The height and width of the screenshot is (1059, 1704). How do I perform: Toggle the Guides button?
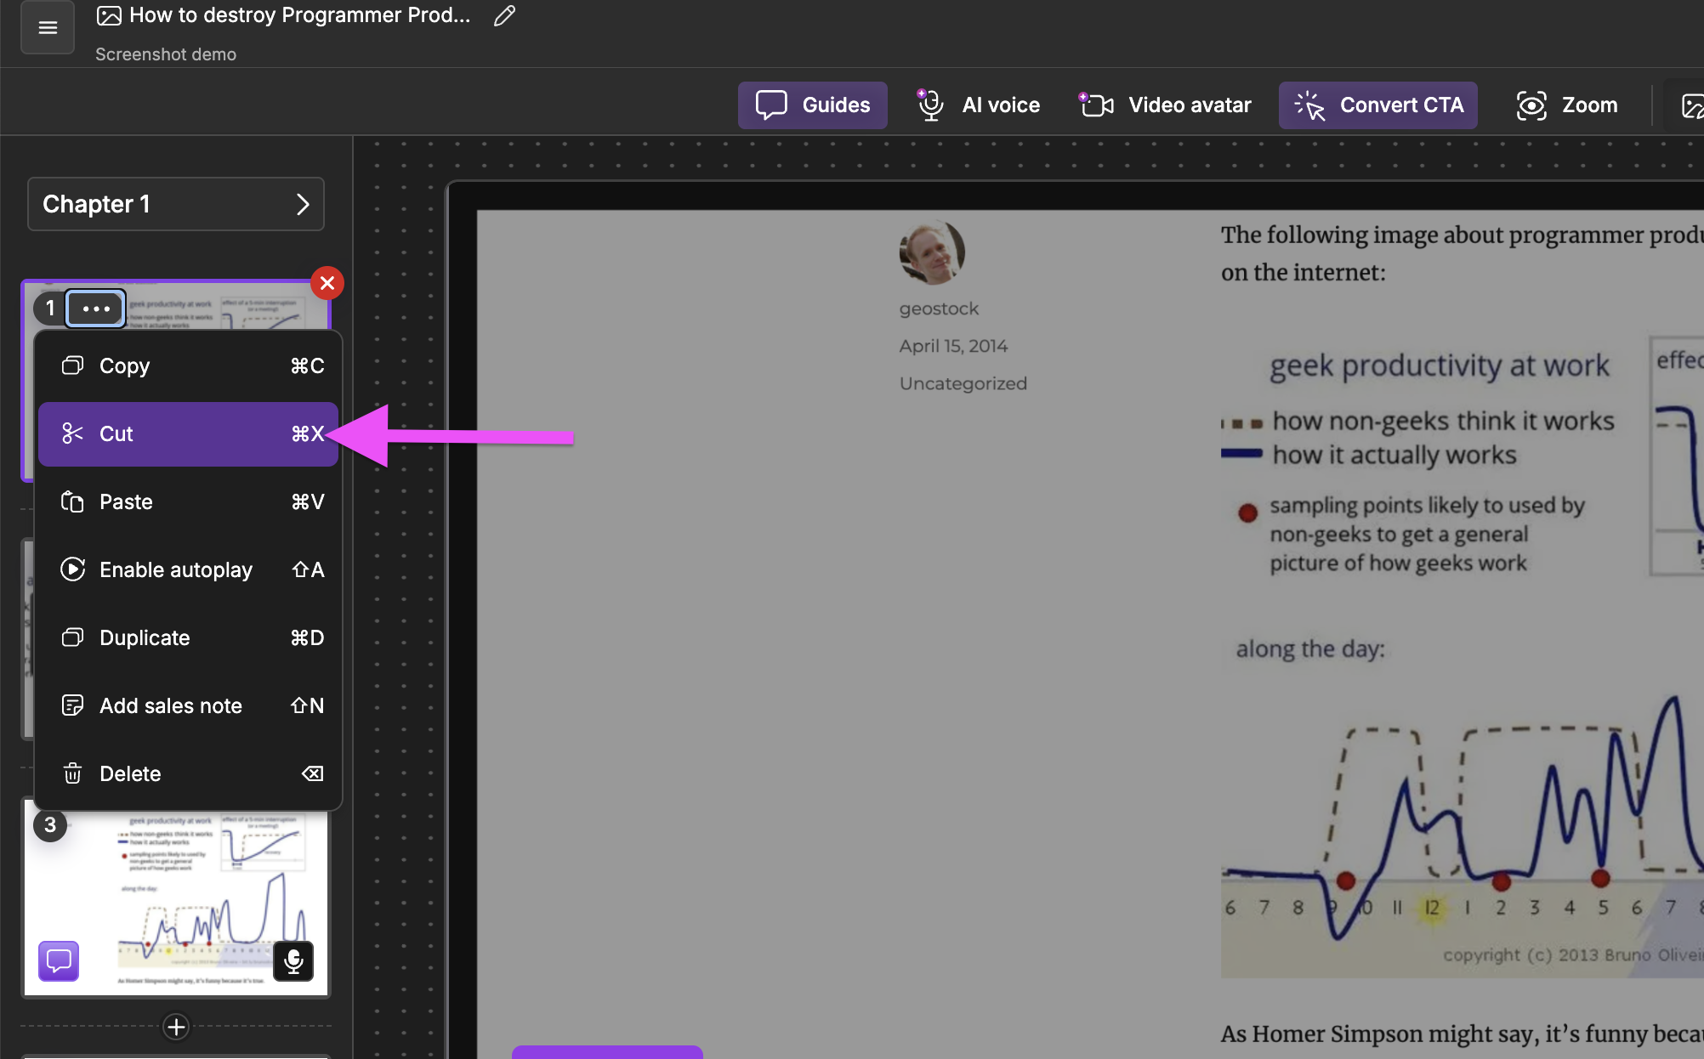click(813, 105)
